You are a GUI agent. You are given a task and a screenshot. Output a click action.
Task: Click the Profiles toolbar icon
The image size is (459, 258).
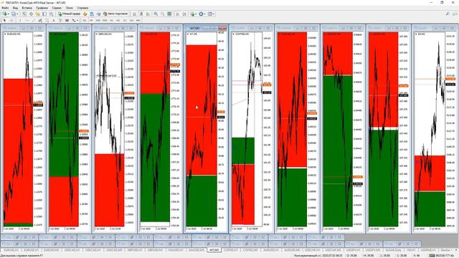point(14,14)
